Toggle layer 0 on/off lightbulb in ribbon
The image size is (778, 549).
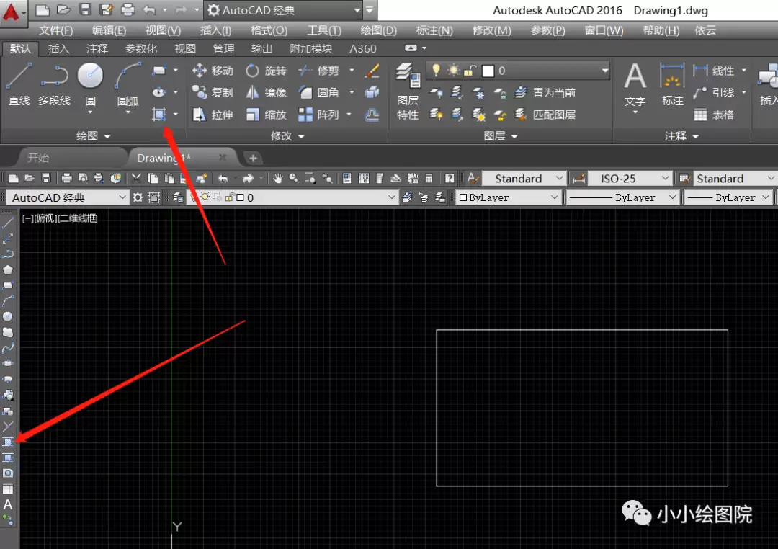pyautogui.click(x=436, y=71)
